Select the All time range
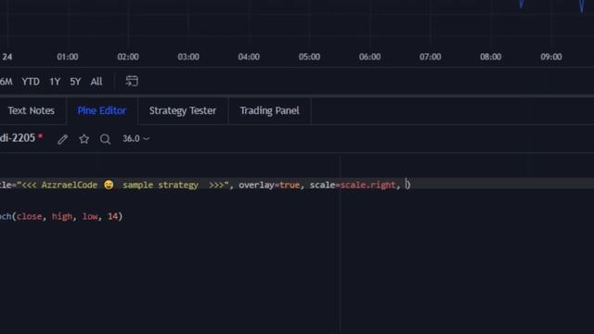 pyautogui.click(x=97, y=82)
